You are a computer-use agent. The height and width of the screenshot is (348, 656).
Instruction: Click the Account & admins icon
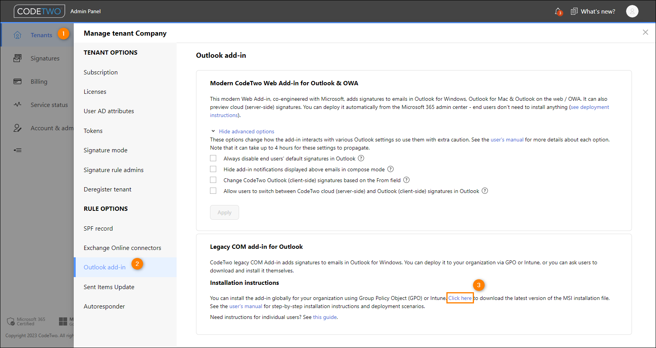(17, 128)
